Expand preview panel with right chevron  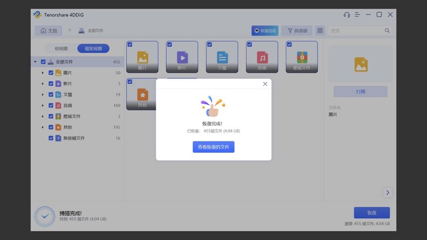(x=388, y=193)
